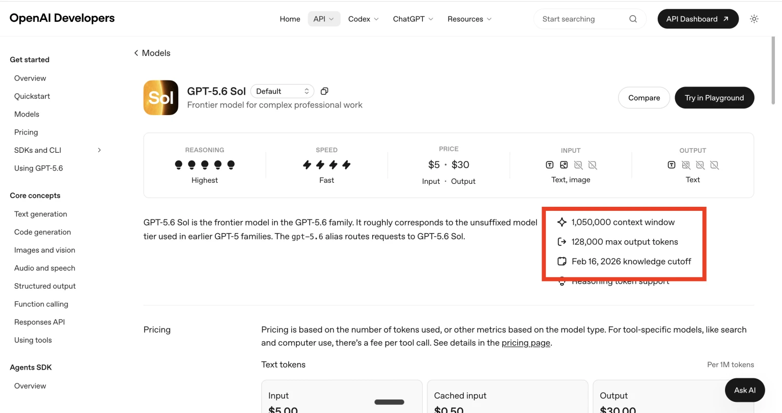Open the Resources top navigation item

pos(469,19)
